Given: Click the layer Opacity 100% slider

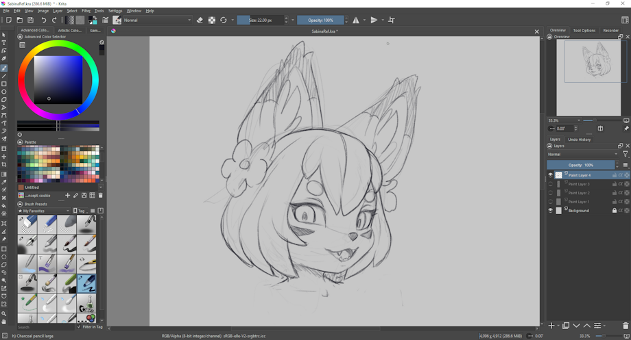Looking at the screenshot, I should (x=580, y=165).
